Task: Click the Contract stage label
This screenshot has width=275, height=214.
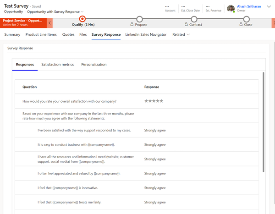Action: click(x=196, y=25)
